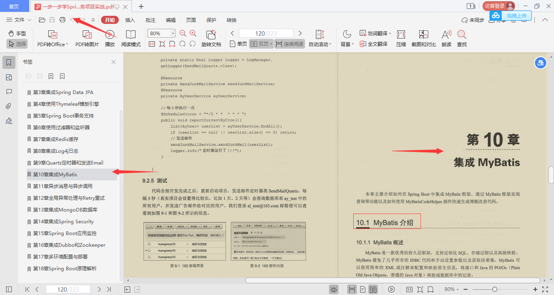Image resolution: width=554 pixels, height=295 pixels.
Task: Click 全文翻译 full text translation
Action: coord(374,44)
